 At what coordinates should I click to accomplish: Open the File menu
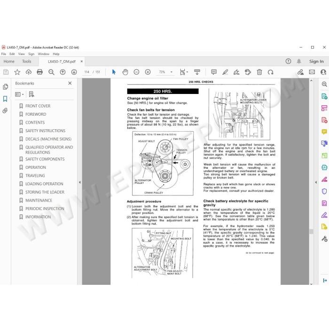tap(4, 54)
